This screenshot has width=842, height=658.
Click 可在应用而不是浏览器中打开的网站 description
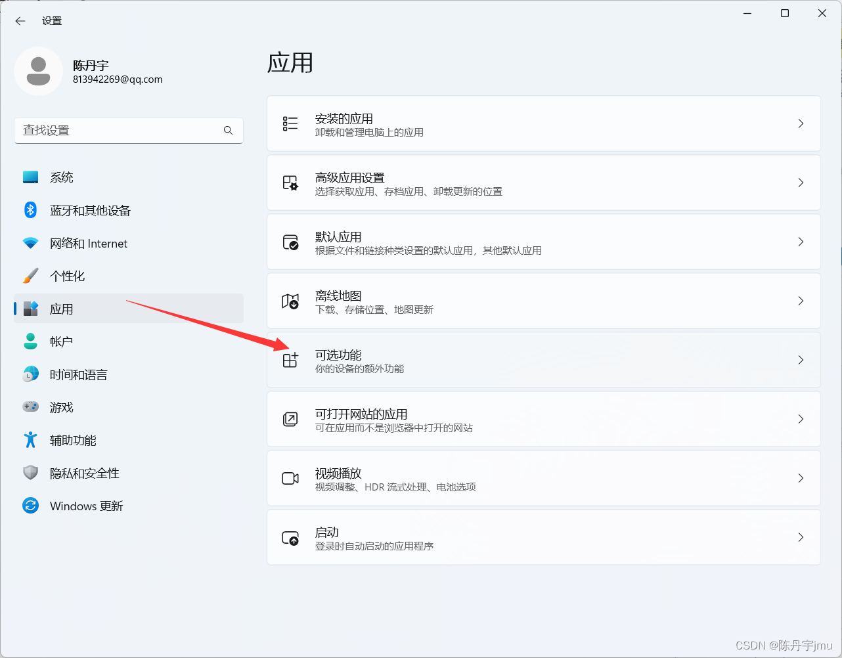coord(394,428)
